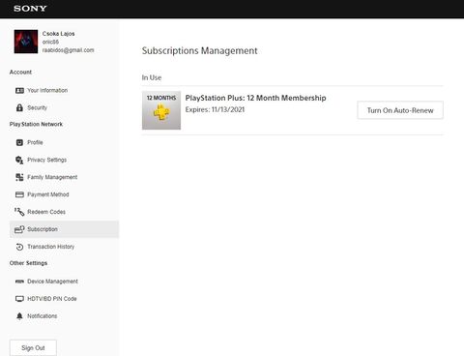Click the Subscriptions Management heading

click(200, 50)
